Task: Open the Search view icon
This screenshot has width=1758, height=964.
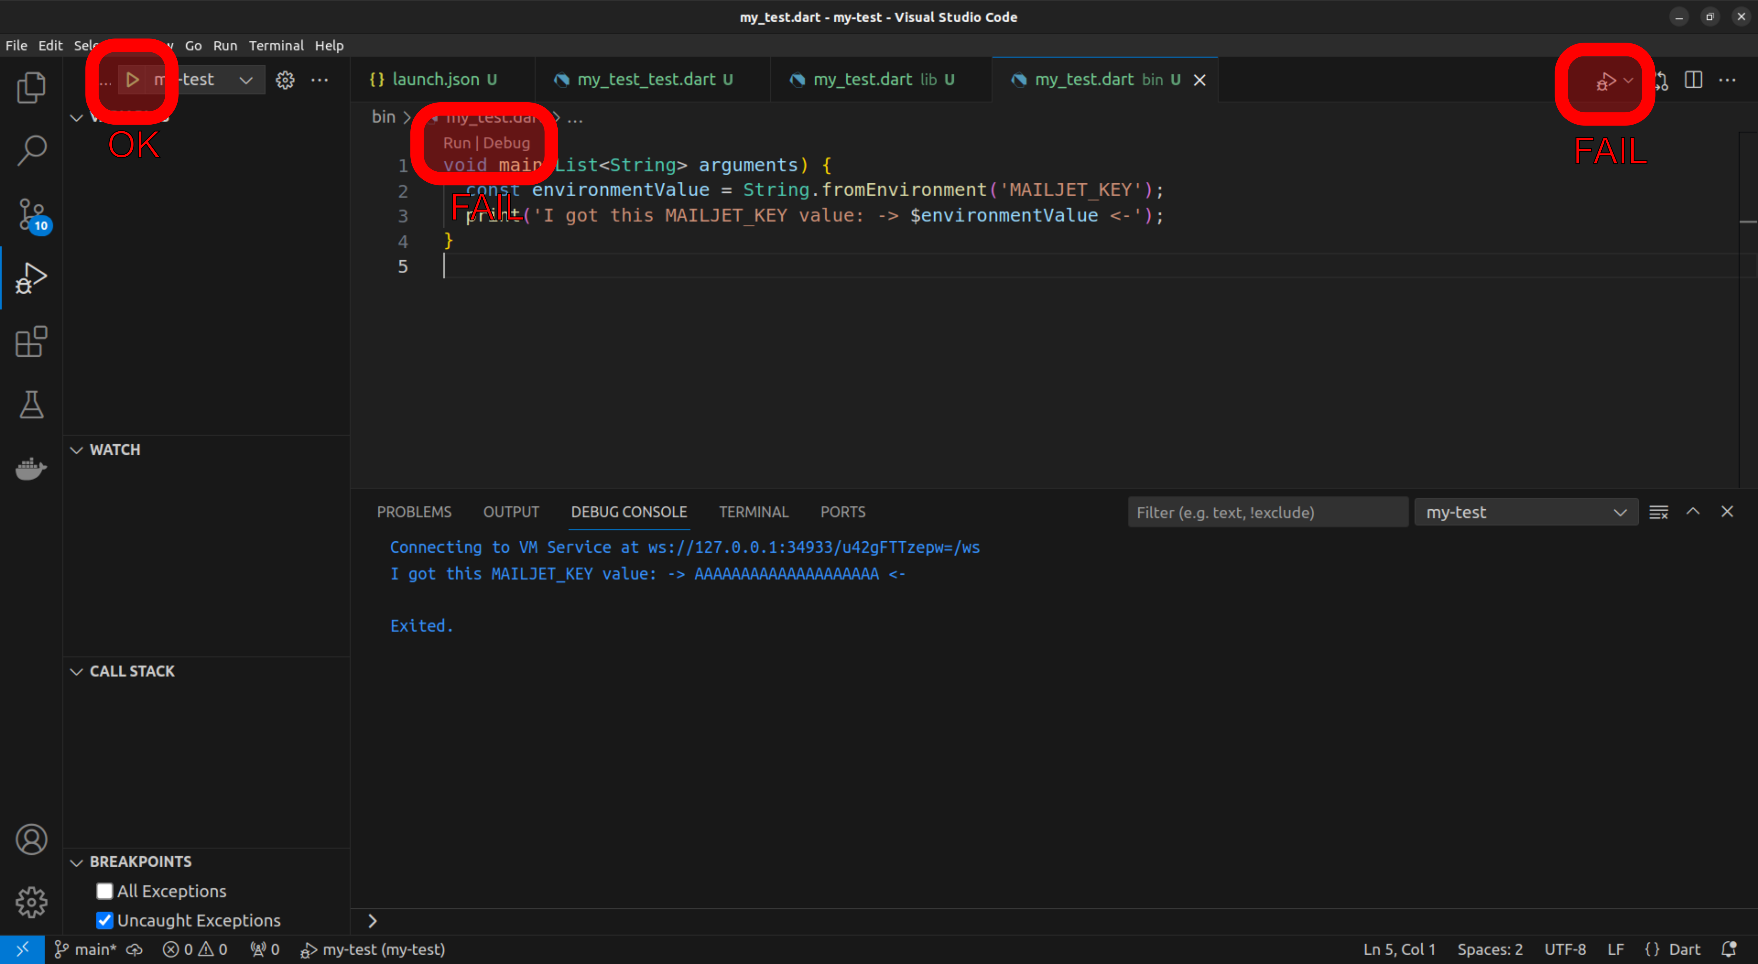Action: pyautogui.click(x=31, y=149)
